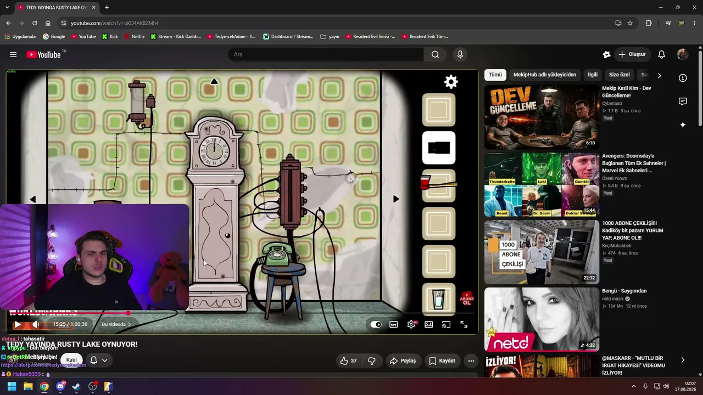Open the YouTube guide hamburger menu
Viewport: 703px width, 395px height.
coord(13,54)
